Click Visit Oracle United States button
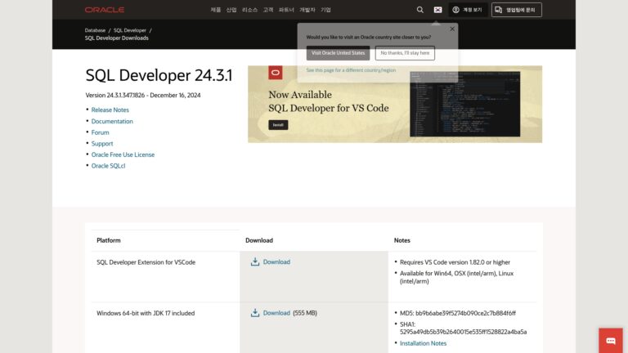Viewport: 628px width, 353px height. (x=338, y=53)
